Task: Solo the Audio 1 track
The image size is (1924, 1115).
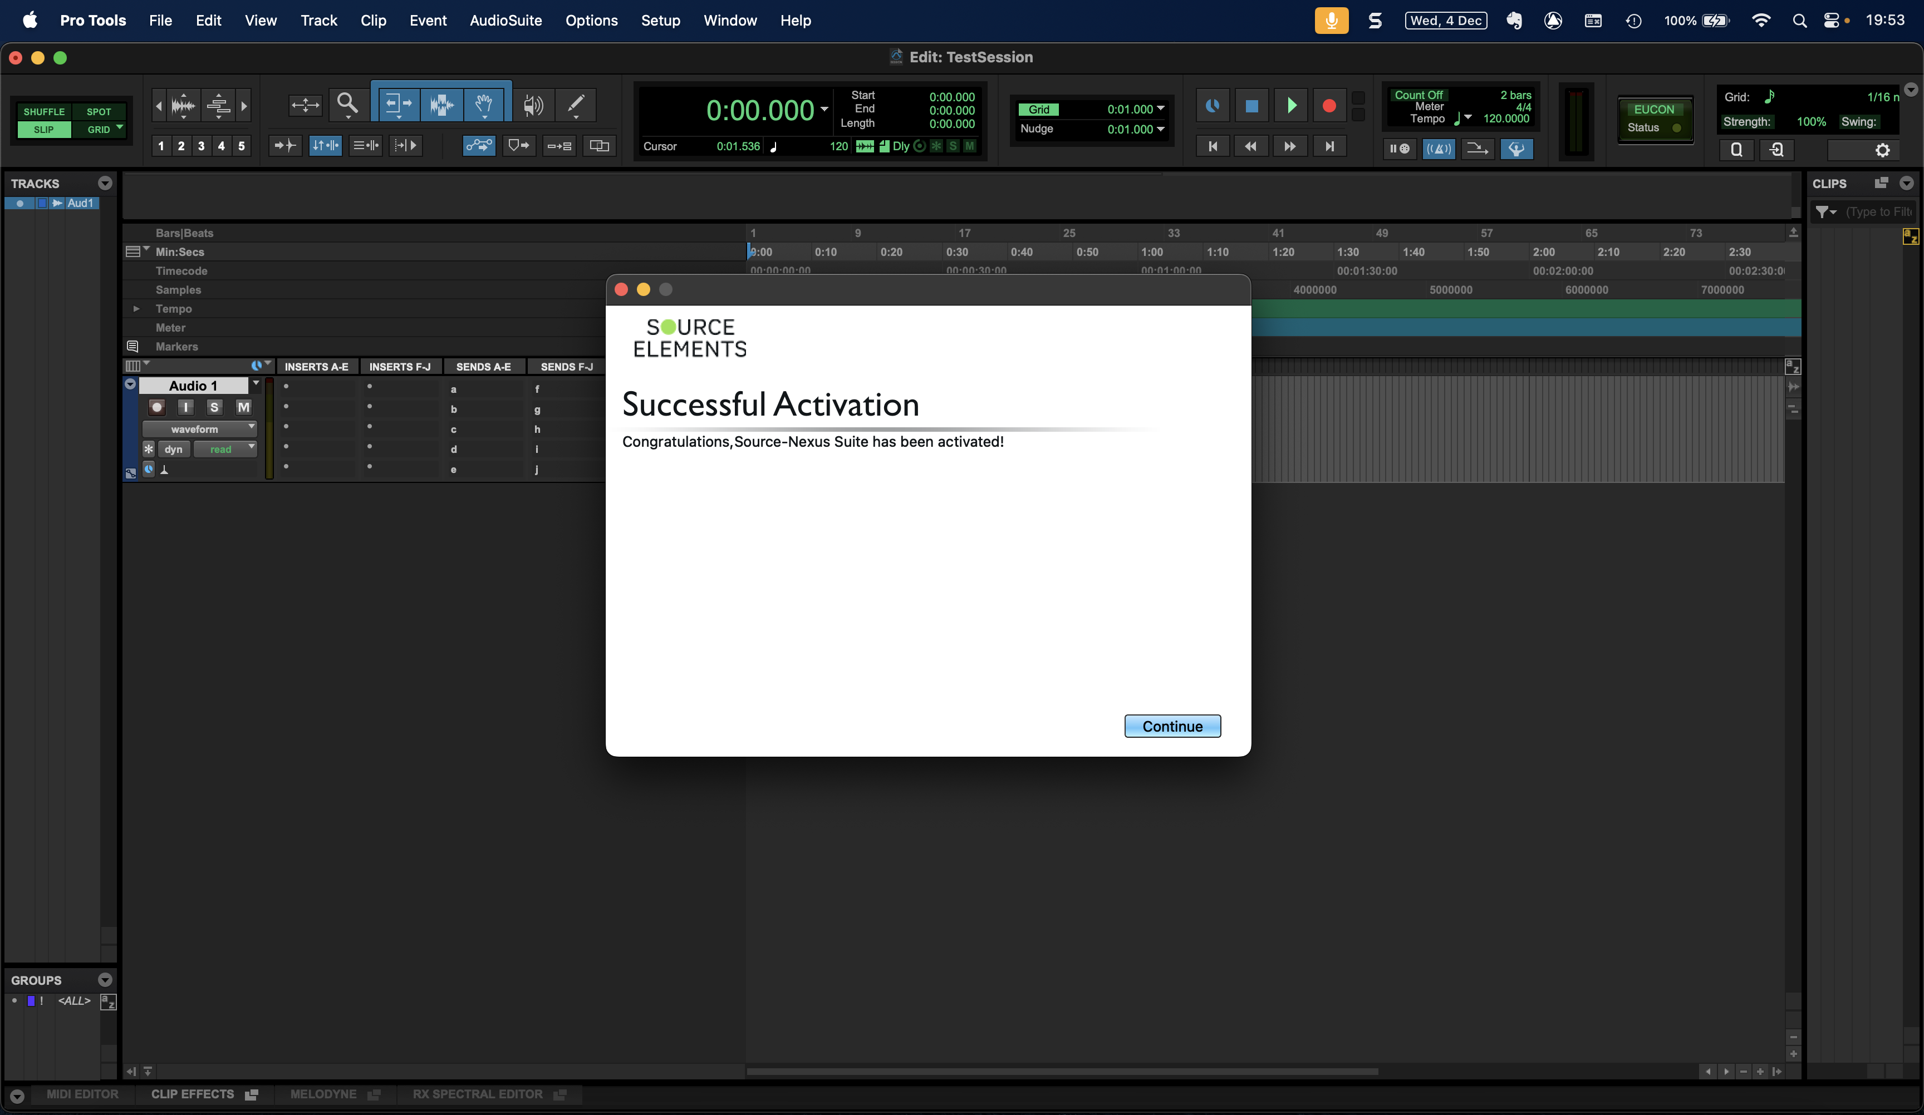Action: (x=214, y=407)
